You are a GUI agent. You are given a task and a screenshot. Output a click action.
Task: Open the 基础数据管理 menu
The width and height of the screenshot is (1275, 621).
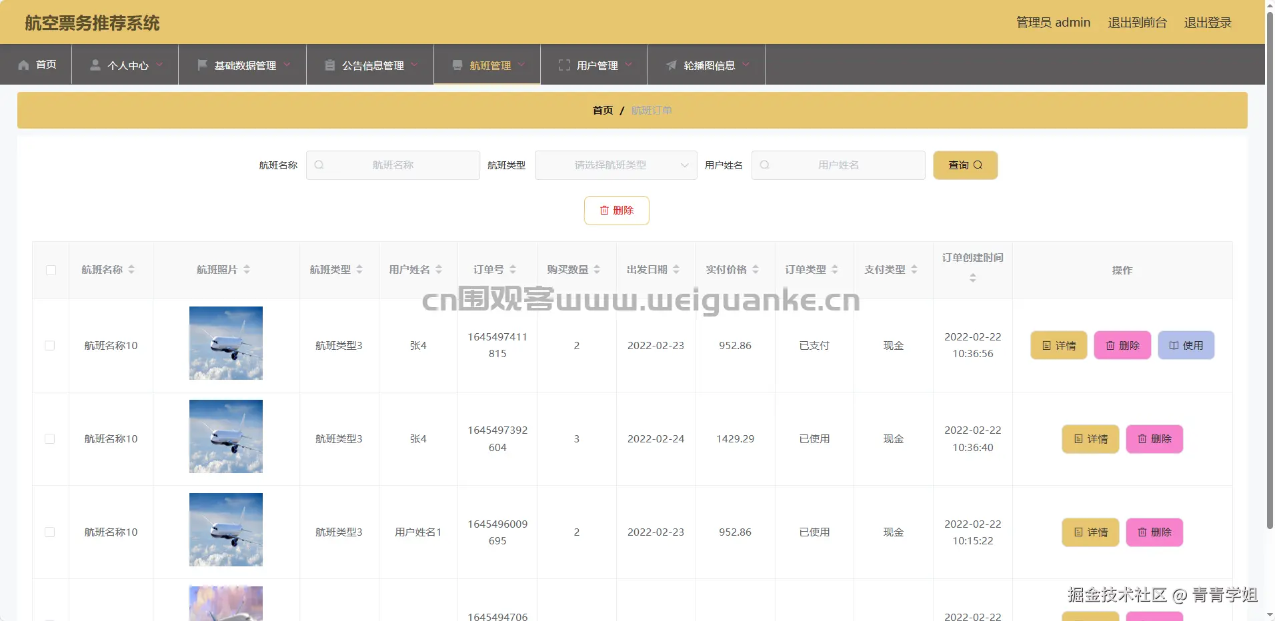243,65
